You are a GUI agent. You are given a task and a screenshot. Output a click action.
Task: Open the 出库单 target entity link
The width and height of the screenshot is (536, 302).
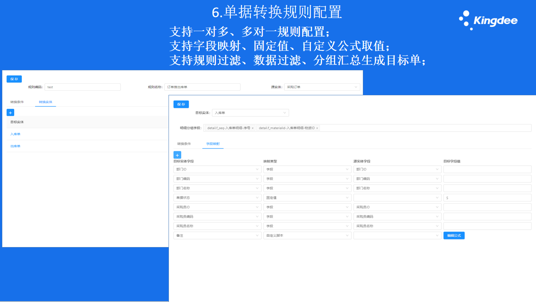point(15,146)
